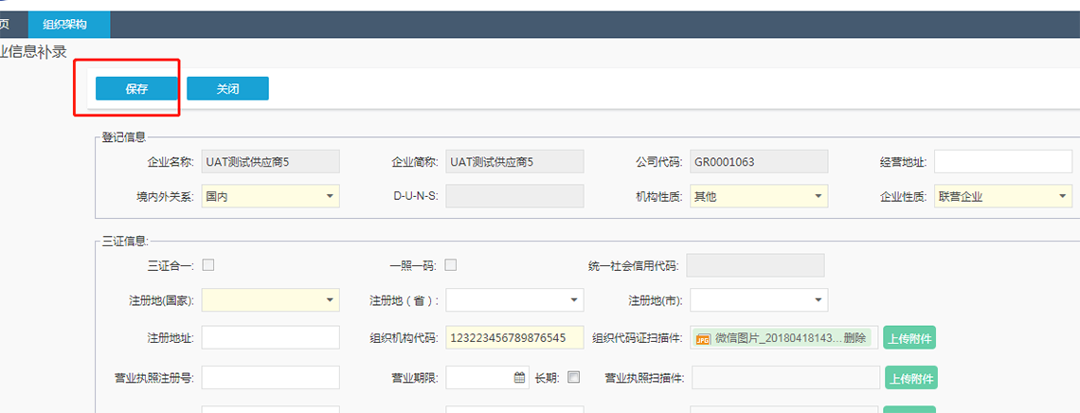Click the 组织机构代码 input field
The image size is (1080, 413).
tap(514, 338)
